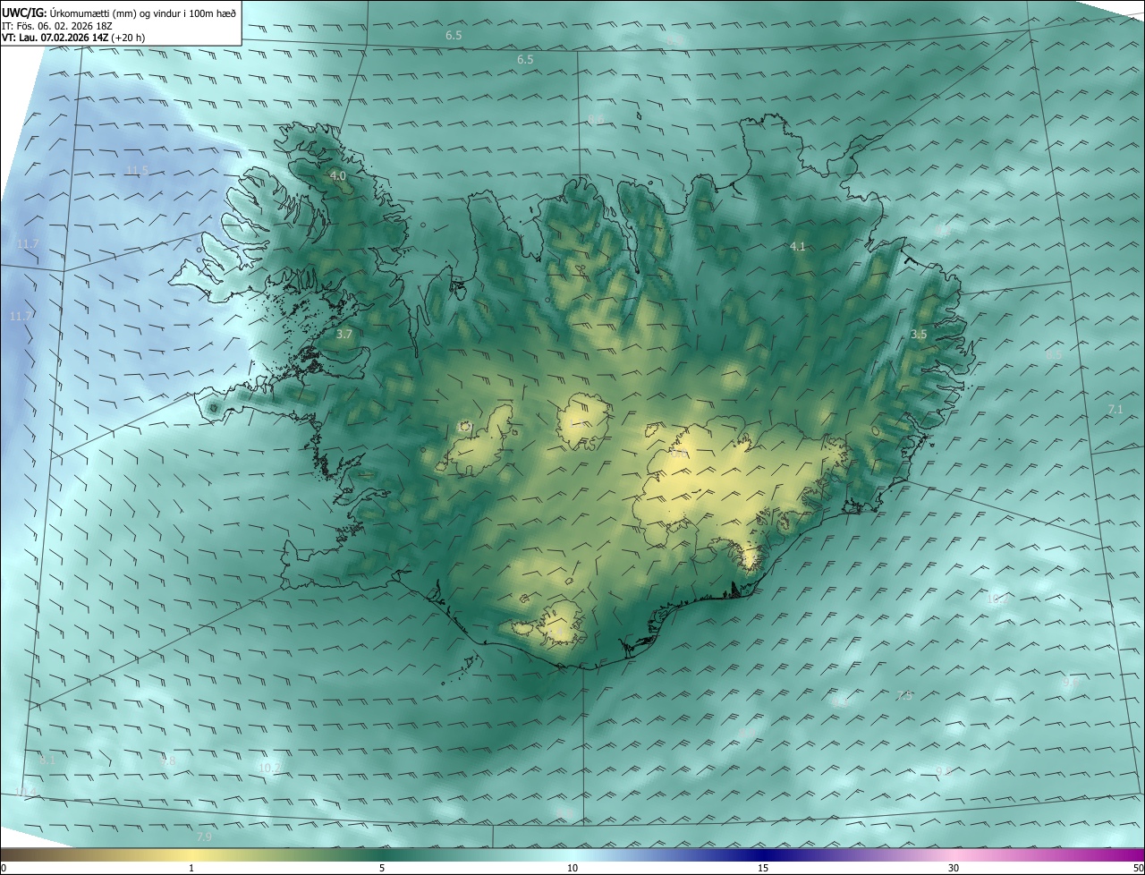Click the "11.5" value label on the map

pyautogui.click(x=137, y=170)
